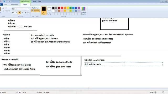Image resolution: width=168 pixels, height=94 pixels.
Task: Click the text 'Ich hätte gern eine Pizza'
Action: [x=59, y=67]
